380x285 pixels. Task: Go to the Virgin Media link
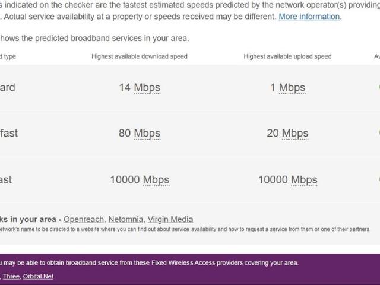170,219
